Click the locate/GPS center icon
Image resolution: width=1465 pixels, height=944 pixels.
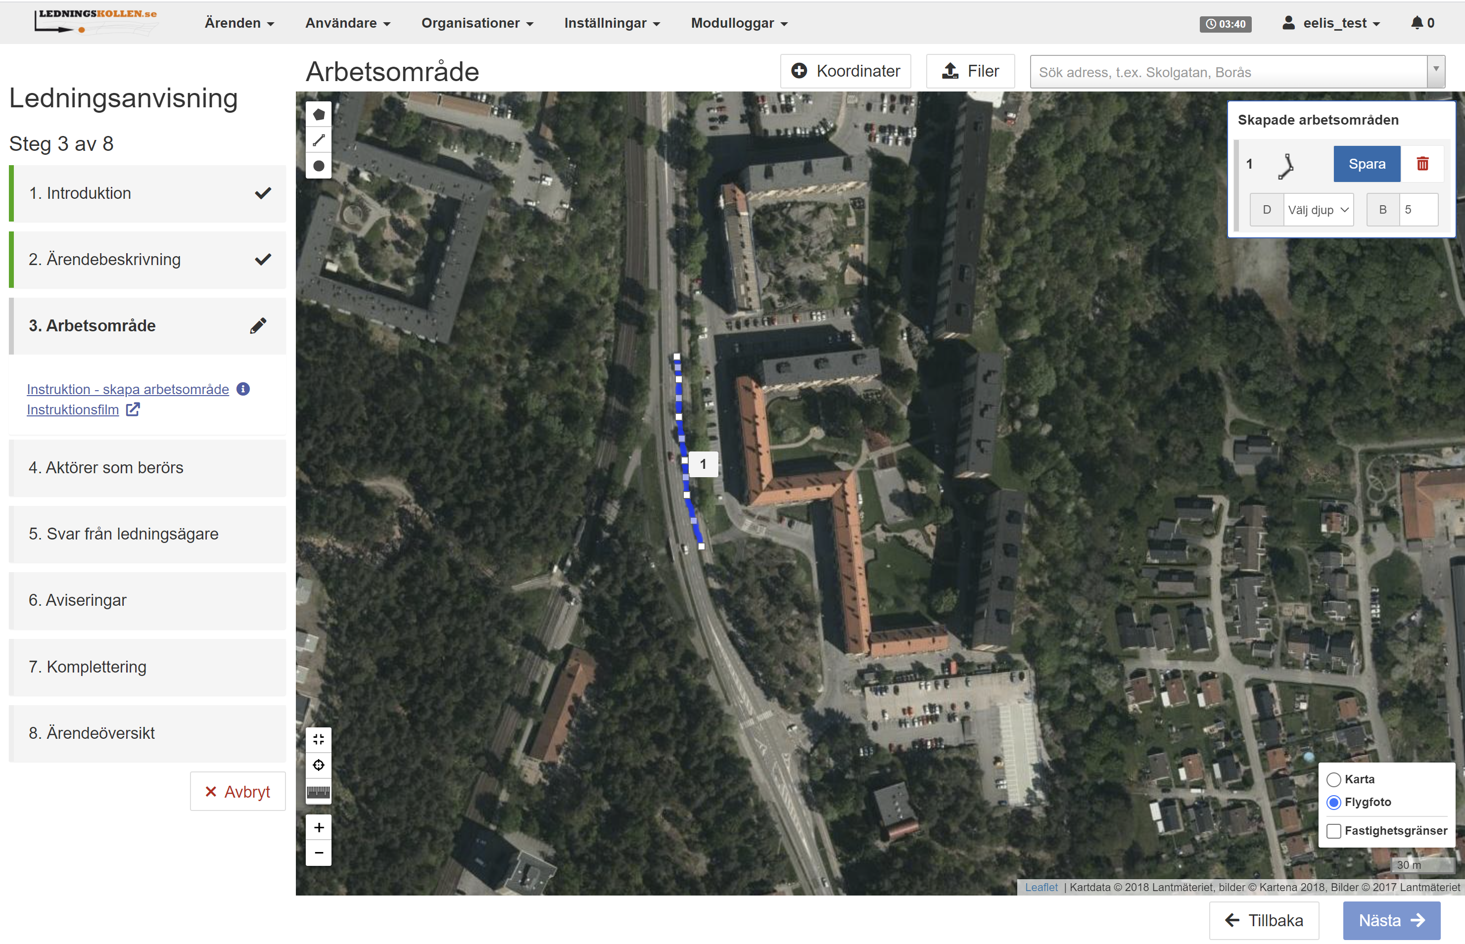pyautogui.click(x=318, y=766)
